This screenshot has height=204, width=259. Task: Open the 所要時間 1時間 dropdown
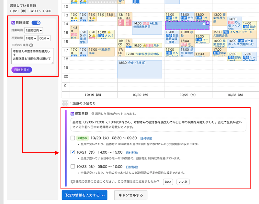tap(31, 38)
